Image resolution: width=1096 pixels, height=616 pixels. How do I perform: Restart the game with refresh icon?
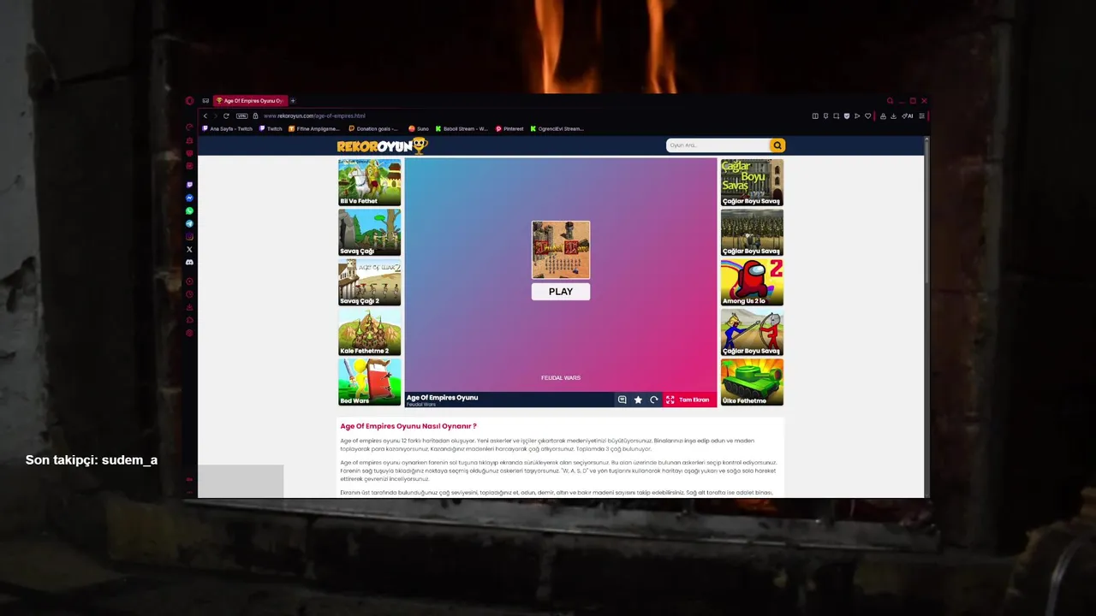coord(654,400)
